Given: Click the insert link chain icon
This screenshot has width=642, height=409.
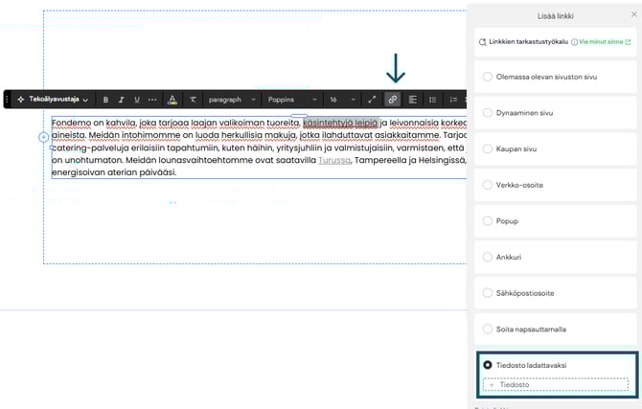Looking at the screenshot, I should (x=392, y=100).
